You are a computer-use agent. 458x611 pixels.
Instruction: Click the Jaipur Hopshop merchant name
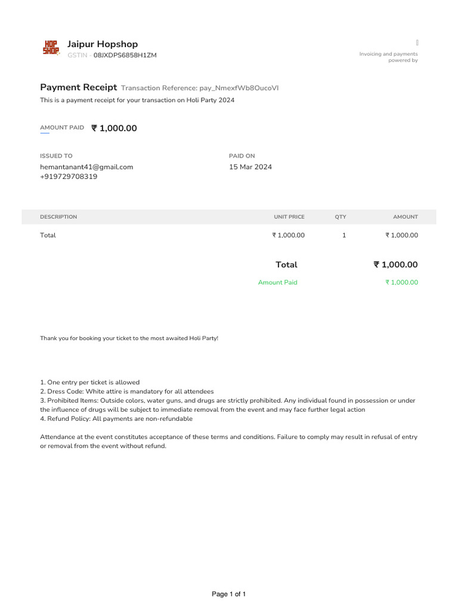coord(102,44)
